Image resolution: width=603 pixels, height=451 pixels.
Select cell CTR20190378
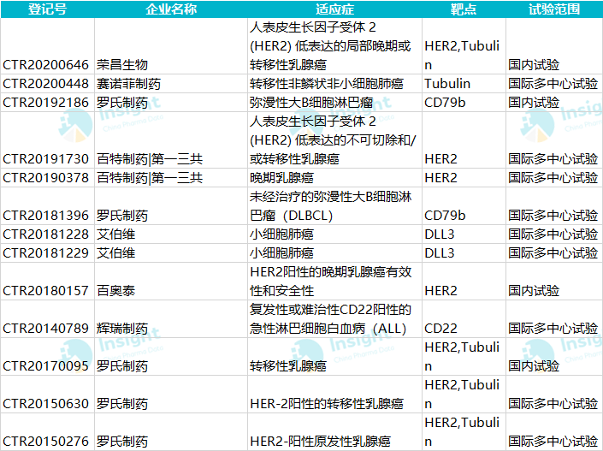(x=46, y=178)
